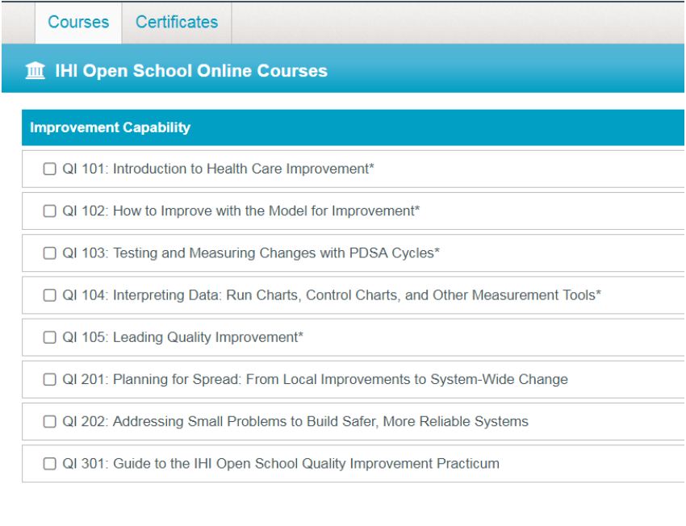The image size is (686, 526).
Task: Collapse the Improvement Capability section header
Action: point(353,127)
